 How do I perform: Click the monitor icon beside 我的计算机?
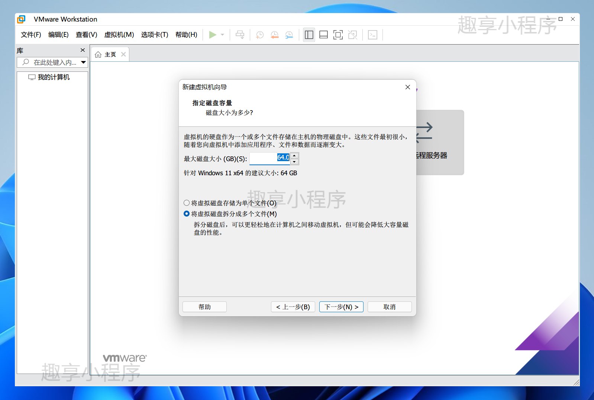32,77
